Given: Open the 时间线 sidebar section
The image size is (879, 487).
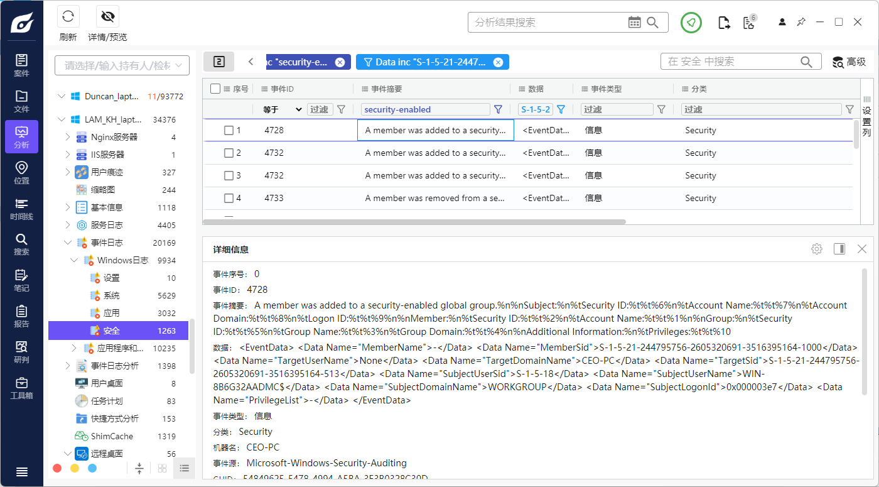Looking at the screenshot, I should tap(21, 208).
